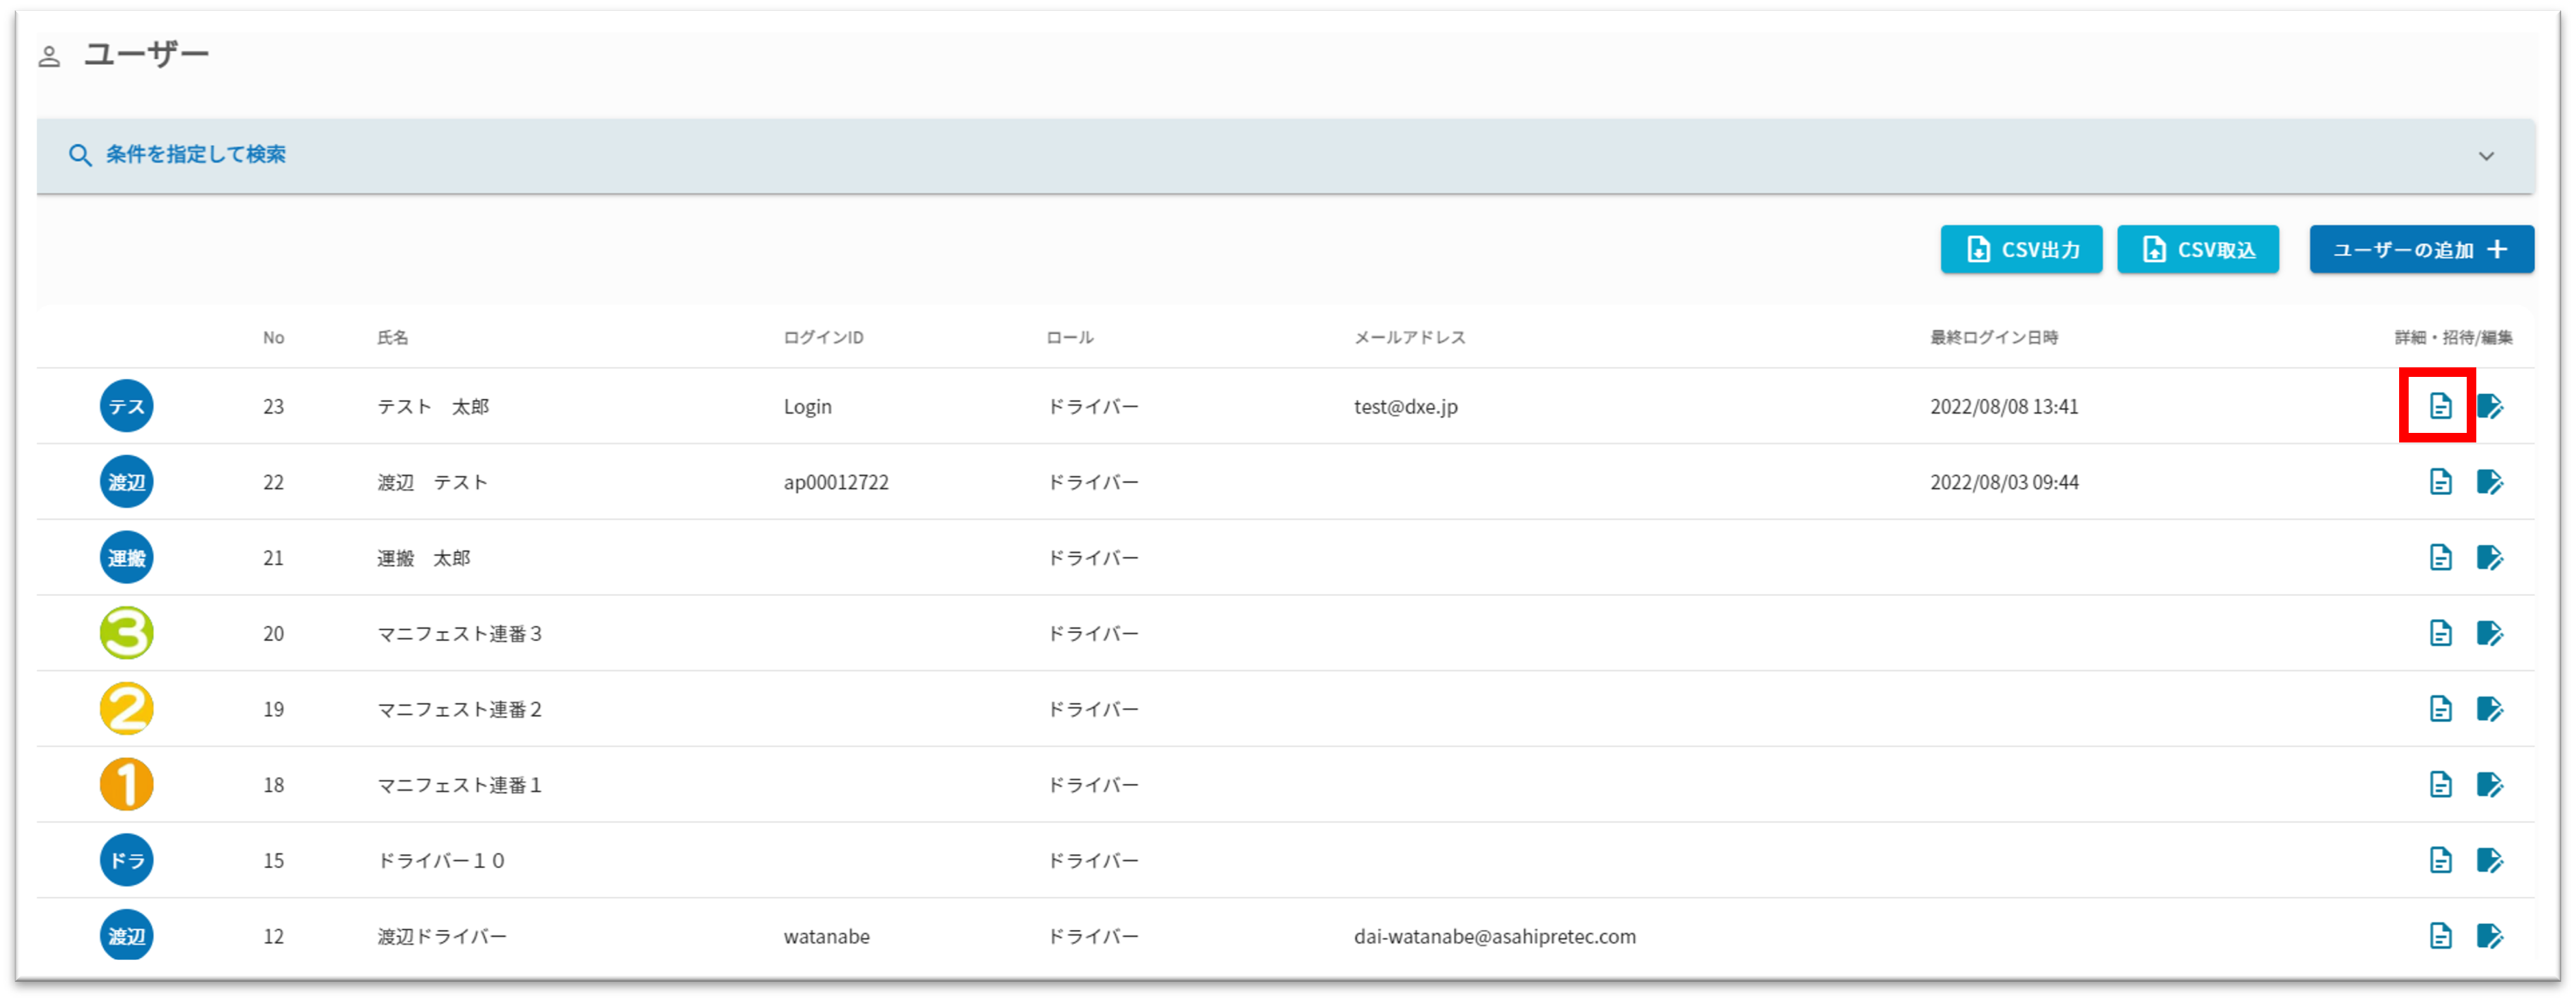Open details for user 渡辺 テスト

(x=2440, y=482)
